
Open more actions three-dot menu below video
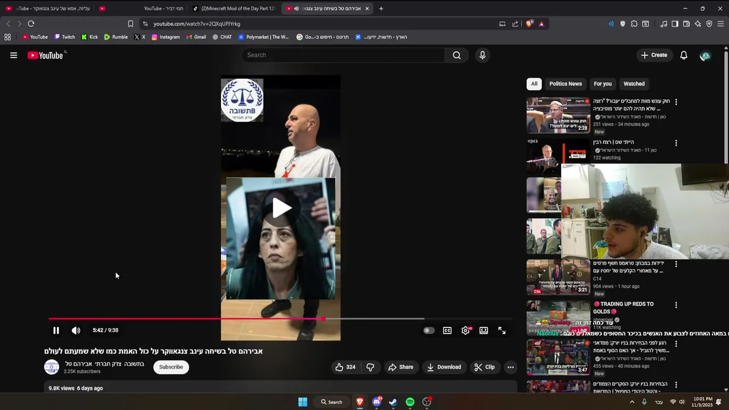click(510, 367)
